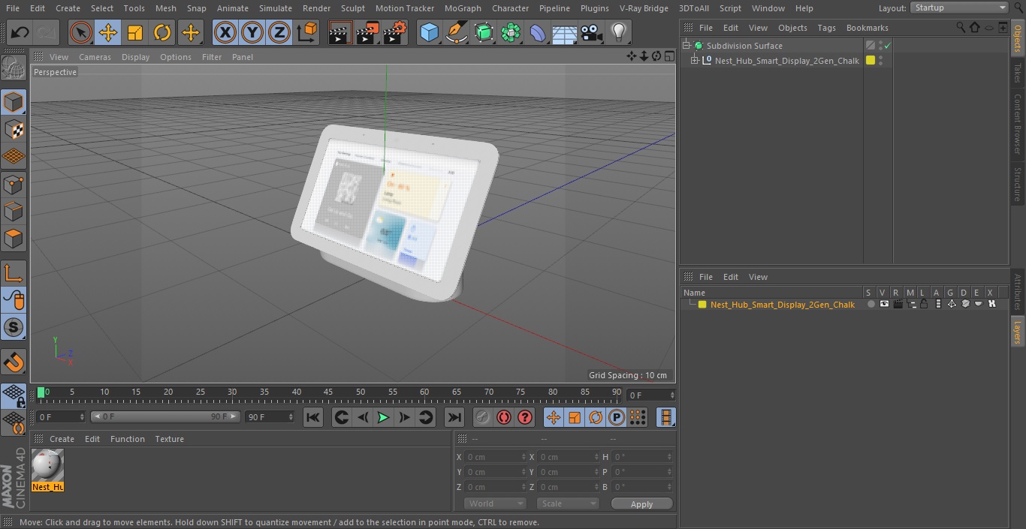Open material manager Texture menu
The image size is (1026, 529).
tap(169, 439)
